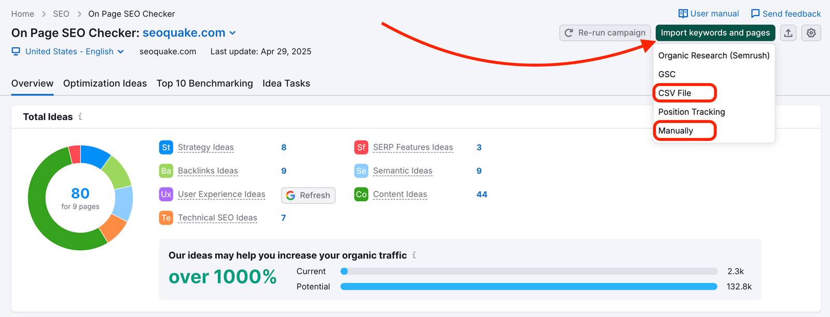Click the info icon beside organic traffic heading

coord(414,255)
